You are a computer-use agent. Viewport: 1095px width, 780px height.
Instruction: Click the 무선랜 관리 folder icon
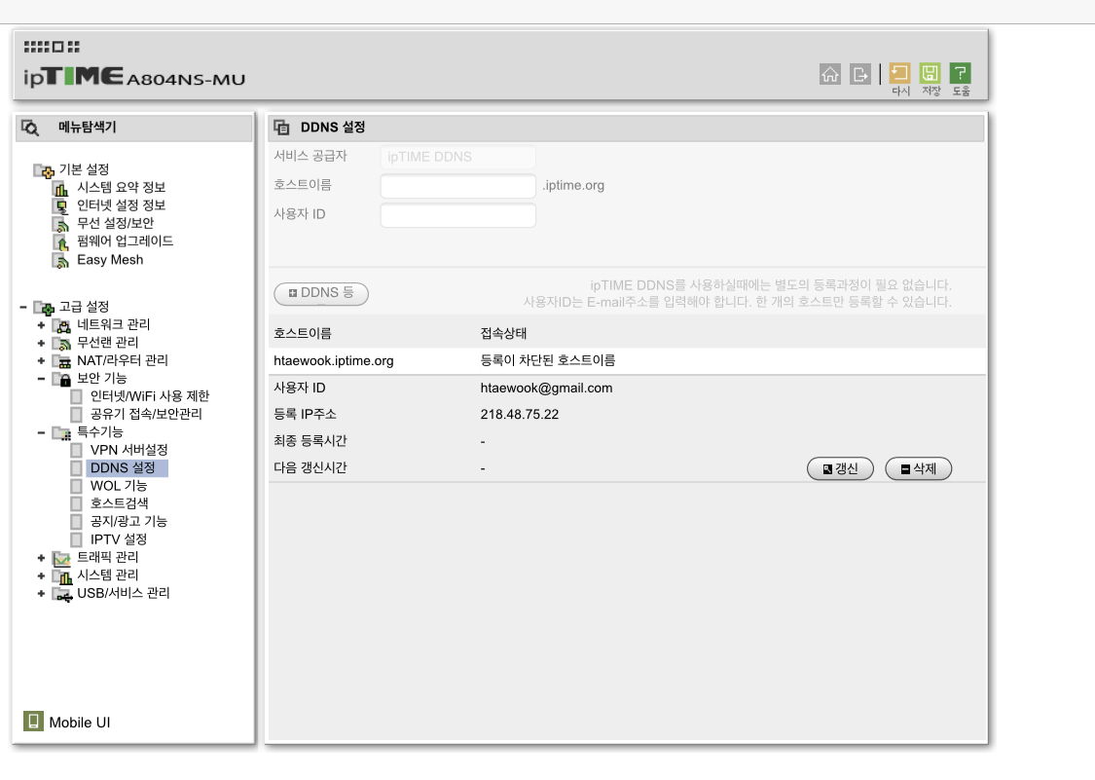(61, 343)
